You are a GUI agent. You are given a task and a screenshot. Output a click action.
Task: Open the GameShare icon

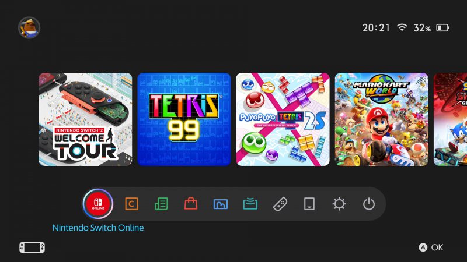pos(250,204)
